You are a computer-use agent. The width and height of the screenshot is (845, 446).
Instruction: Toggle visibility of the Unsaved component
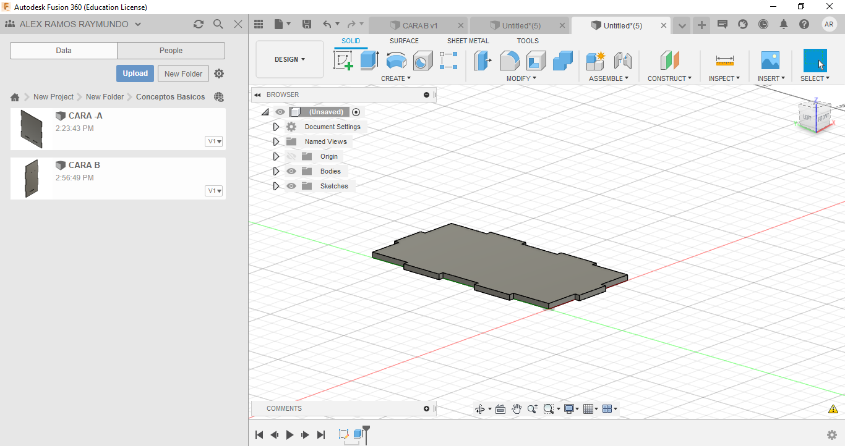(280, 112)
